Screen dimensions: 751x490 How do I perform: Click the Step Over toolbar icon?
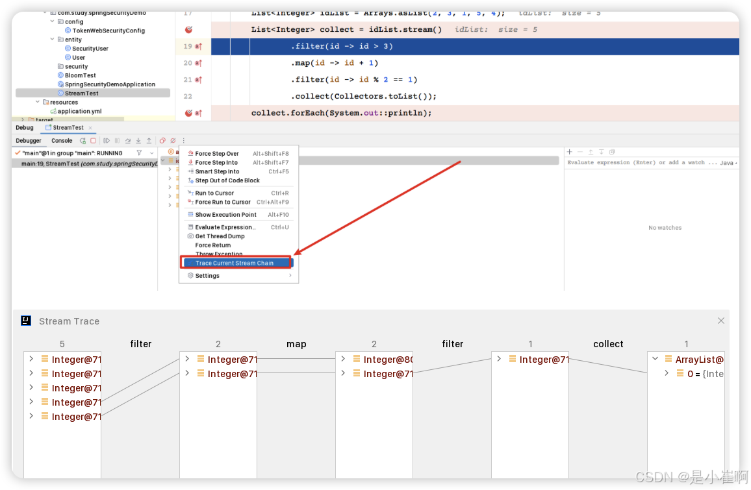[x=128, y=141]
